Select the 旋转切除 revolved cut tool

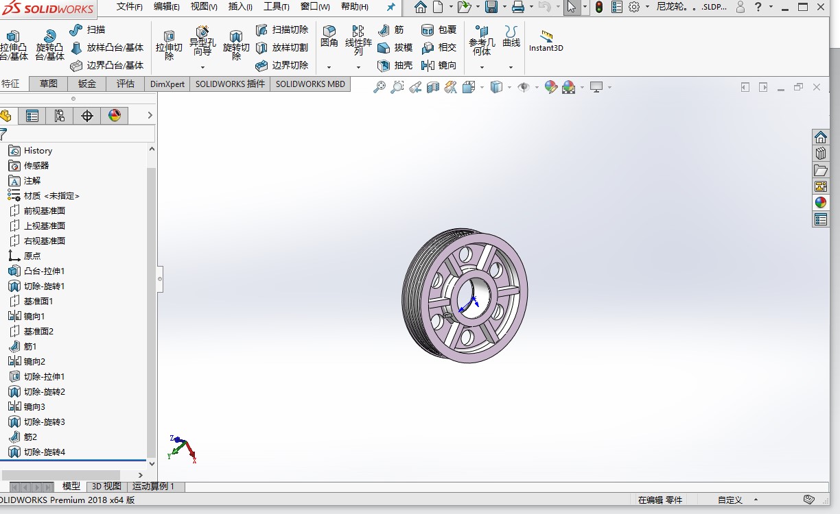[236, 45]
